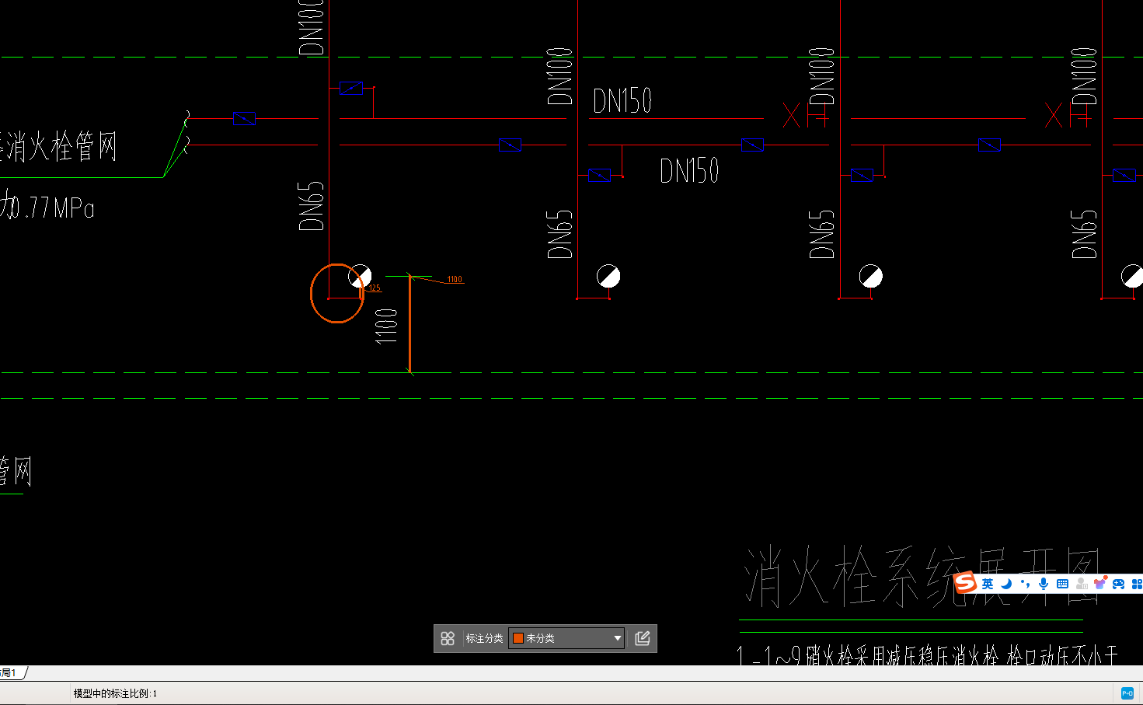Select the second fire hydrant circle symbol
This screenshot has width=1143, height=705.
pyautogui.click(x=608, y=276)
